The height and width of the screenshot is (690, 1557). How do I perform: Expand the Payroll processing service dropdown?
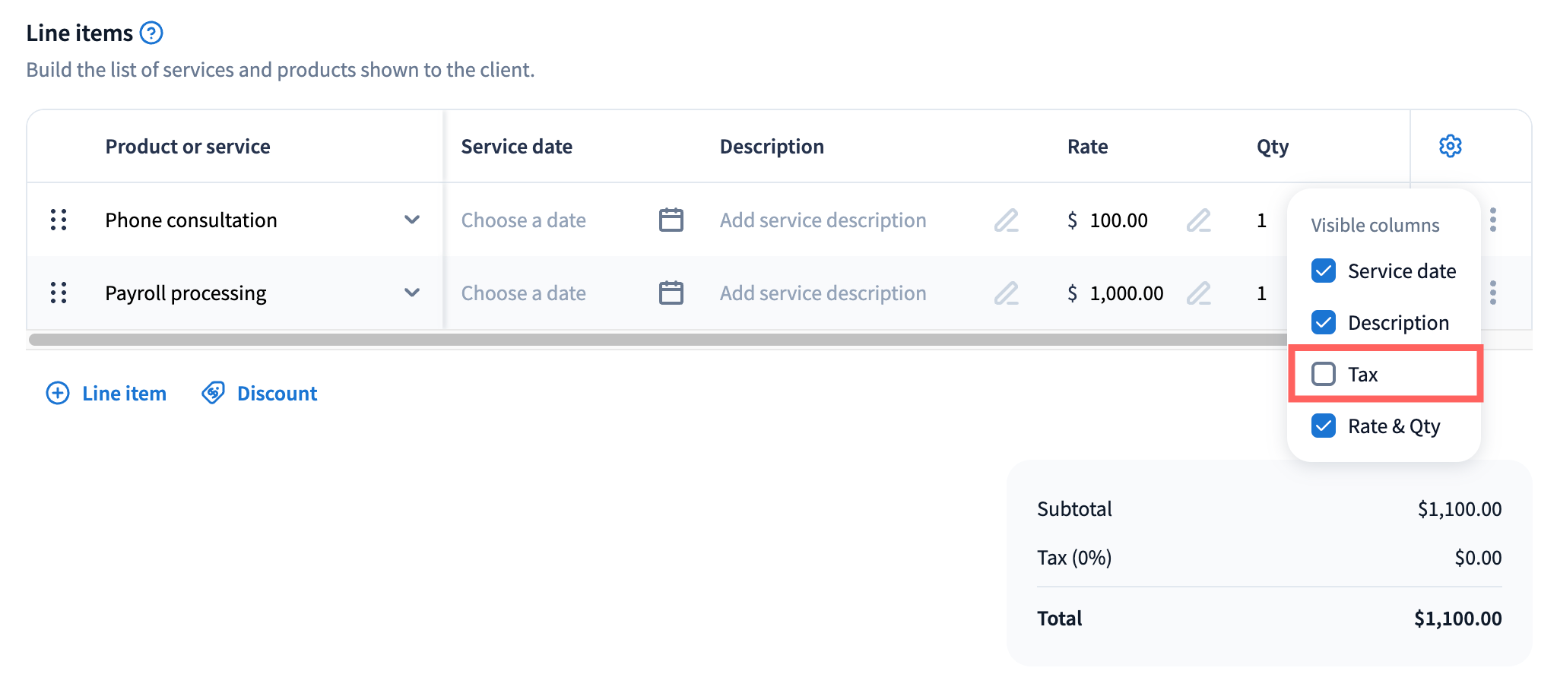[x=412, y=293]
